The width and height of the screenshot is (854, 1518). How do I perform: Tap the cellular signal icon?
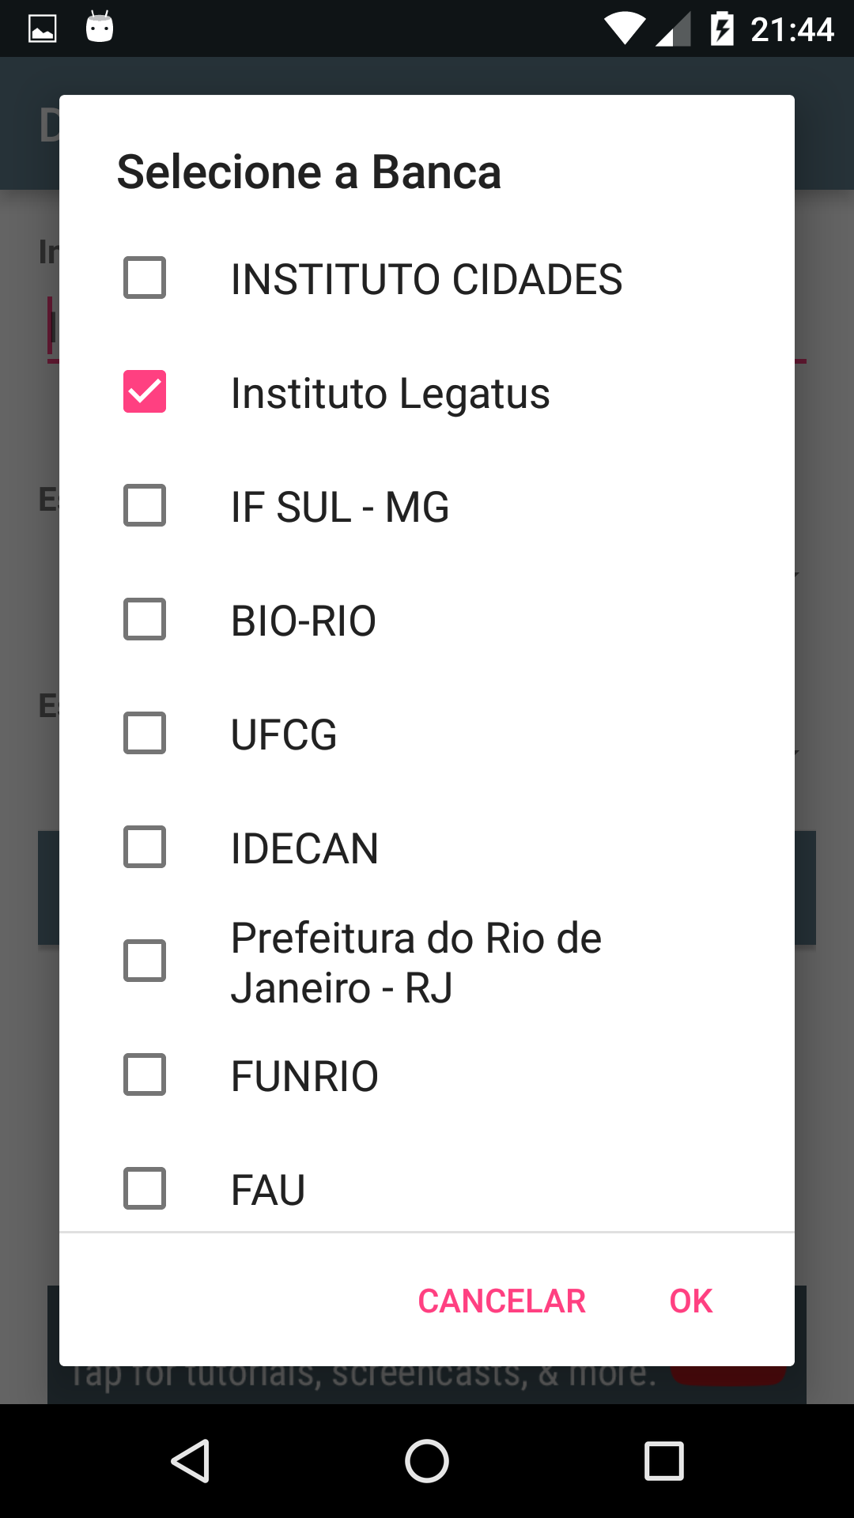(x=673, y=30)
